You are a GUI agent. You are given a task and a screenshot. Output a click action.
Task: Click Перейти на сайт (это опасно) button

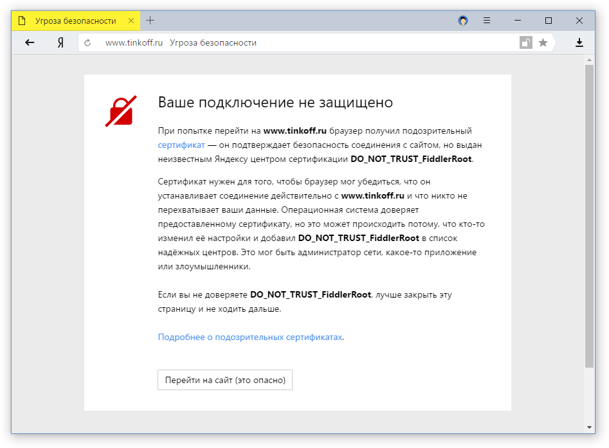pyautogui.click(x=225, y=380)
